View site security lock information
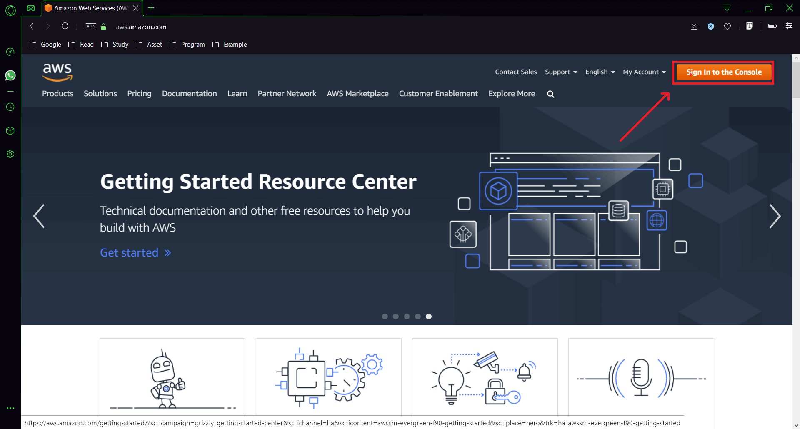The width and height of the screenshot is (800, 429). click(103, 27)
